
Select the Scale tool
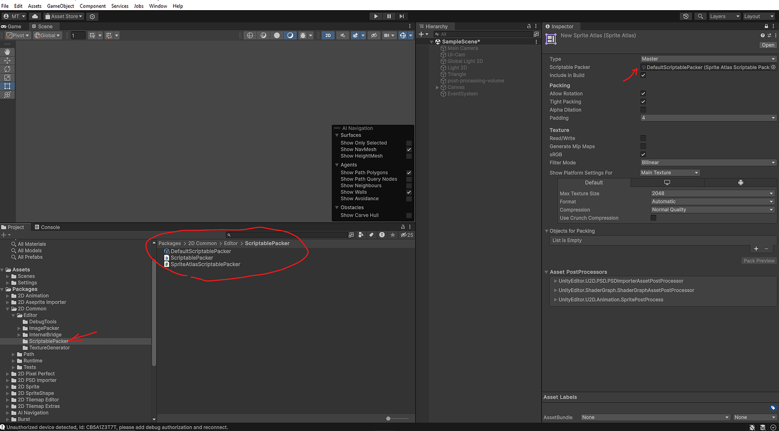(7, 77)
